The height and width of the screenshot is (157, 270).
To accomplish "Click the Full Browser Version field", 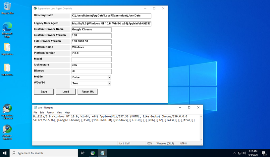I will point(91,42).
